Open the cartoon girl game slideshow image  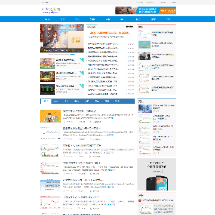click(x=62, y=38)
